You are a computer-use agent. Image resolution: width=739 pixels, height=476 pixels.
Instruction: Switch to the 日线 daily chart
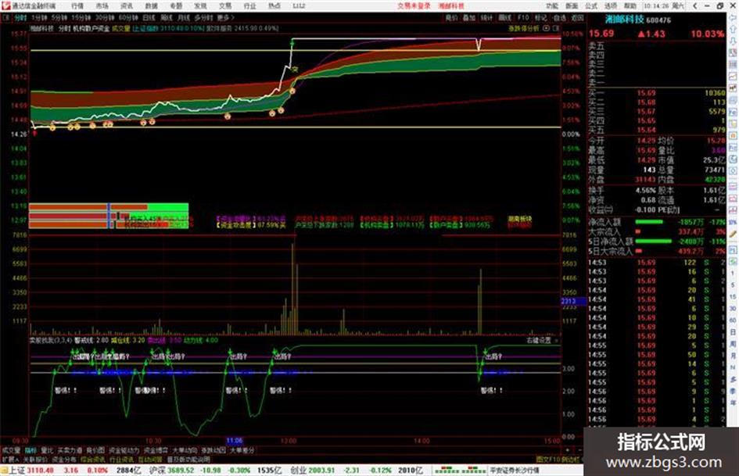149,17
